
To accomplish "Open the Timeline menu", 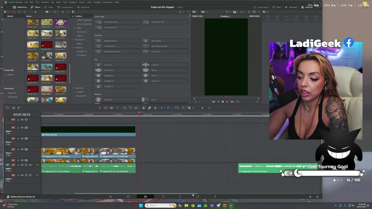I will point(45,2).
